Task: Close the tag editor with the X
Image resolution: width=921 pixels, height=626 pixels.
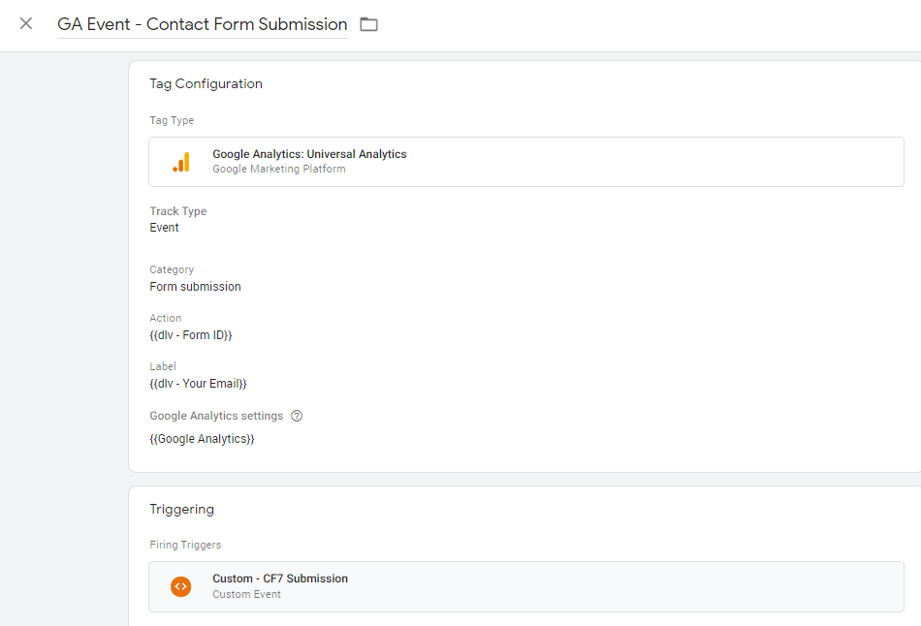Action: [x=25, y=24]
